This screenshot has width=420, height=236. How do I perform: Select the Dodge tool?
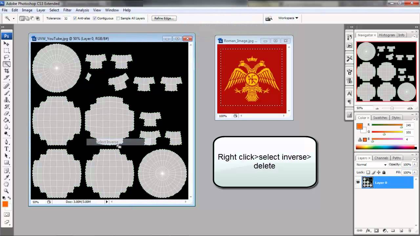click(x=7, y=134)
